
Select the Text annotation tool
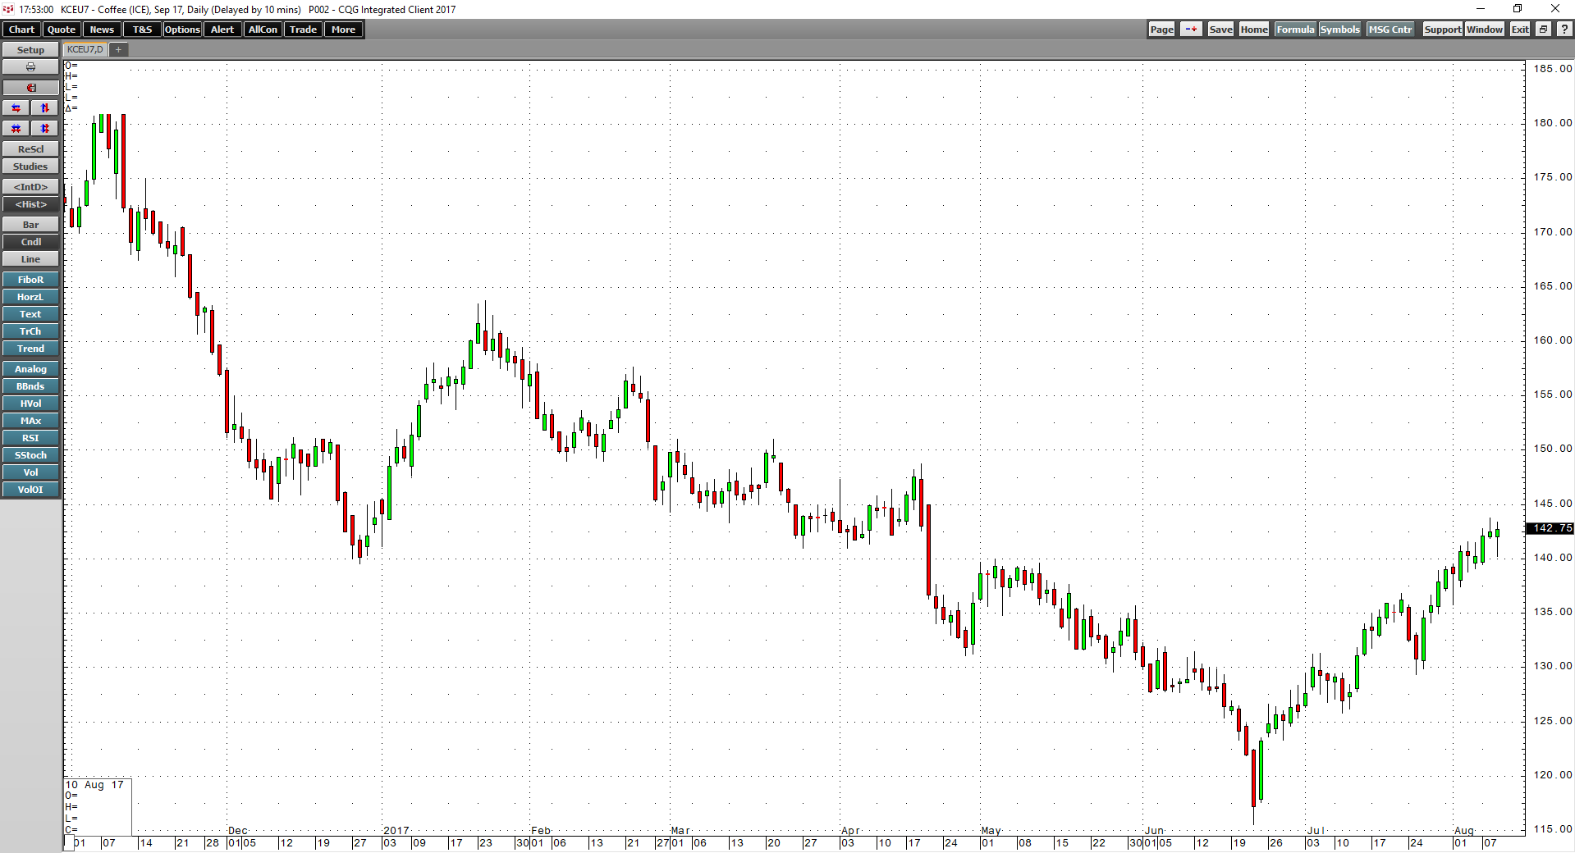pos(30,314)
